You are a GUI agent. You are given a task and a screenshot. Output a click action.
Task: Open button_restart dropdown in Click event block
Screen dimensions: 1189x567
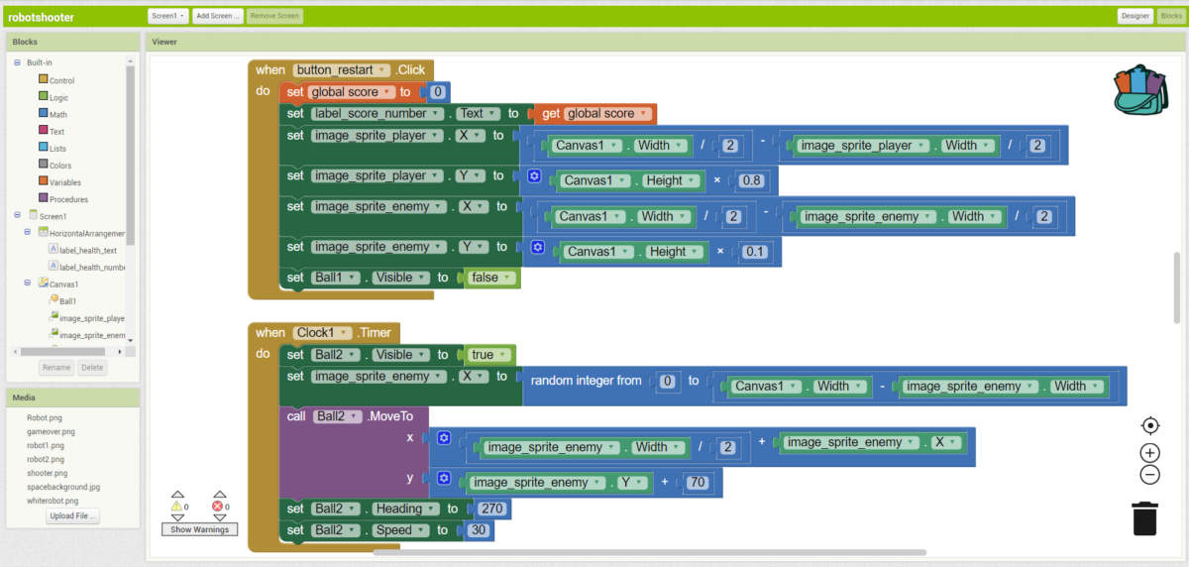coord(341,70)
